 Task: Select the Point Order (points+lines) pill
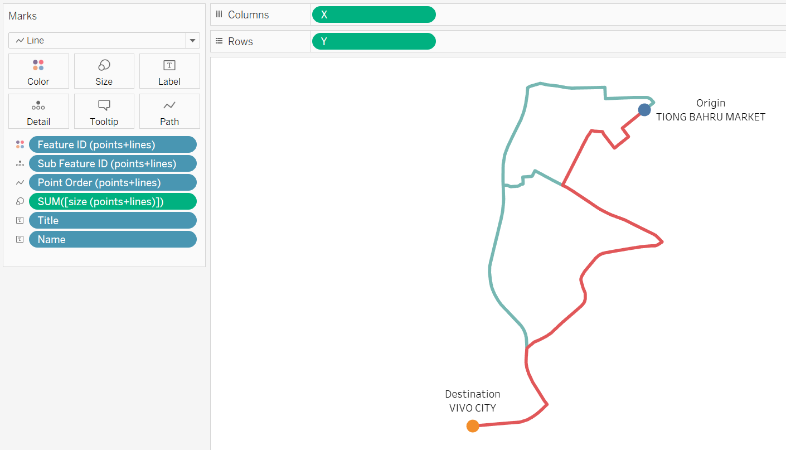click(113, 182)
